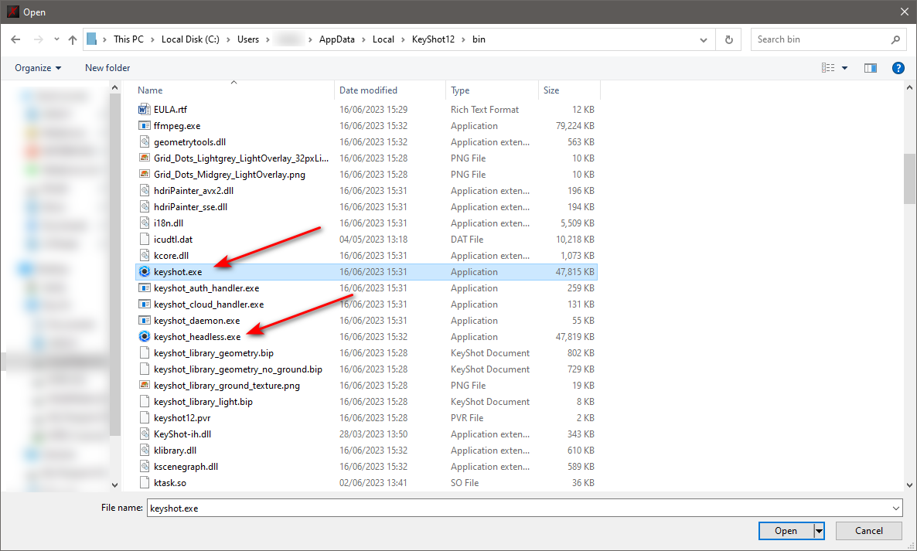The height and width of the screenshot is (551, 917).
Task: Refresh the bin folder listing
Action: point(728,39)
